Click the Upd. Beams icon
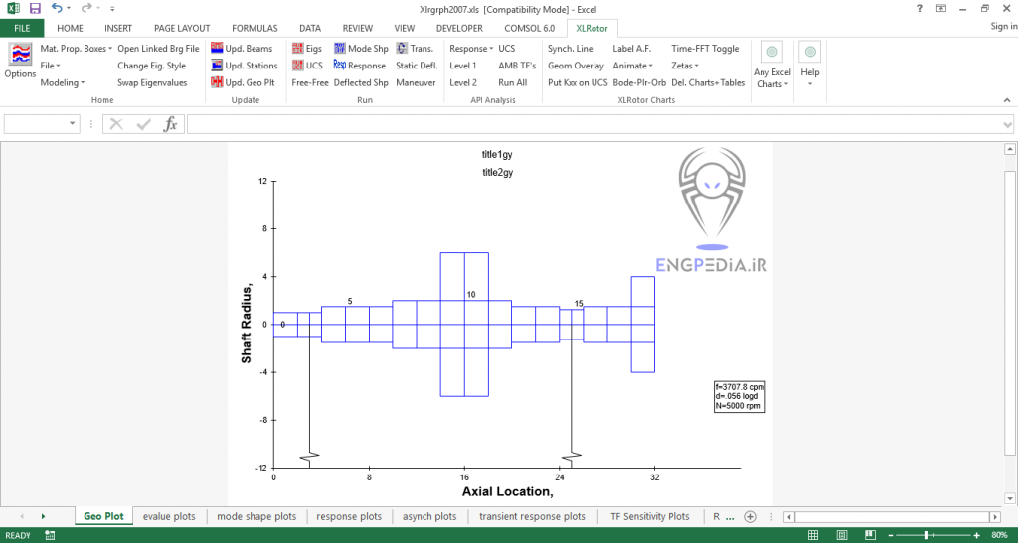The width and height of the screenshot is (1018, 543). tap(217, 48)
